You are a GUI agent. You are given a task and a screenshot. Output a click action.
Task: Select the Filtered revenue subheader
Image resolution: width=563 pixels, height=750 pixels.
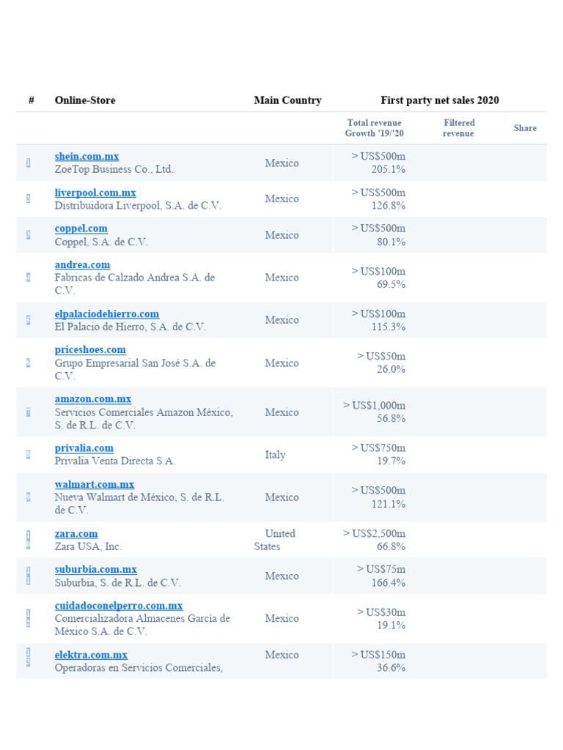(x=459, y=128)
